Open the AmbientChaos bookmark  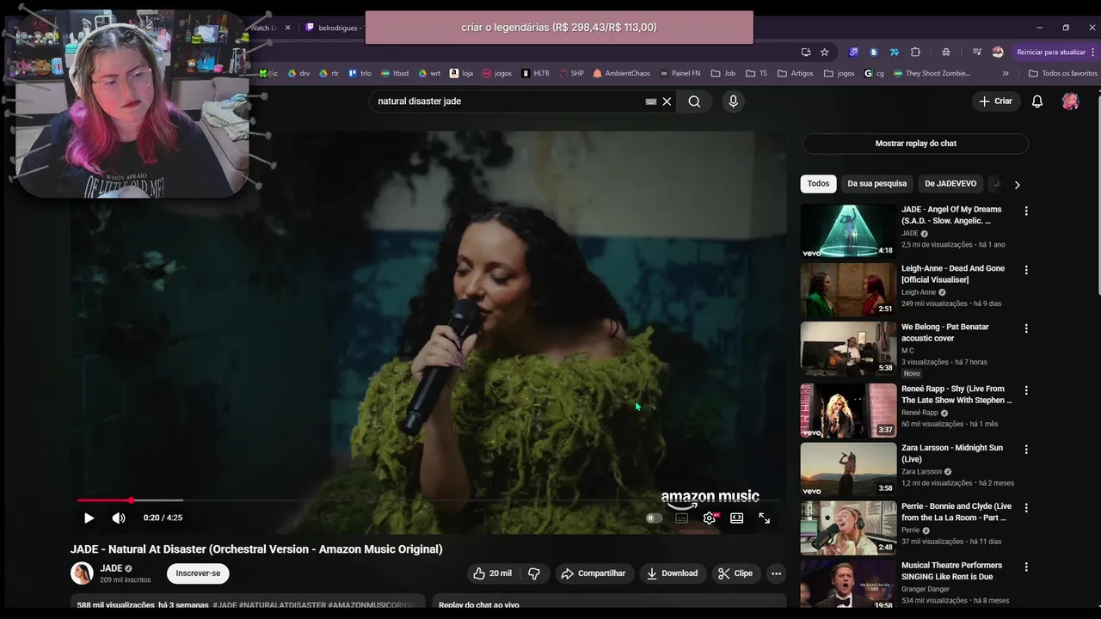(x=621, y=73)
